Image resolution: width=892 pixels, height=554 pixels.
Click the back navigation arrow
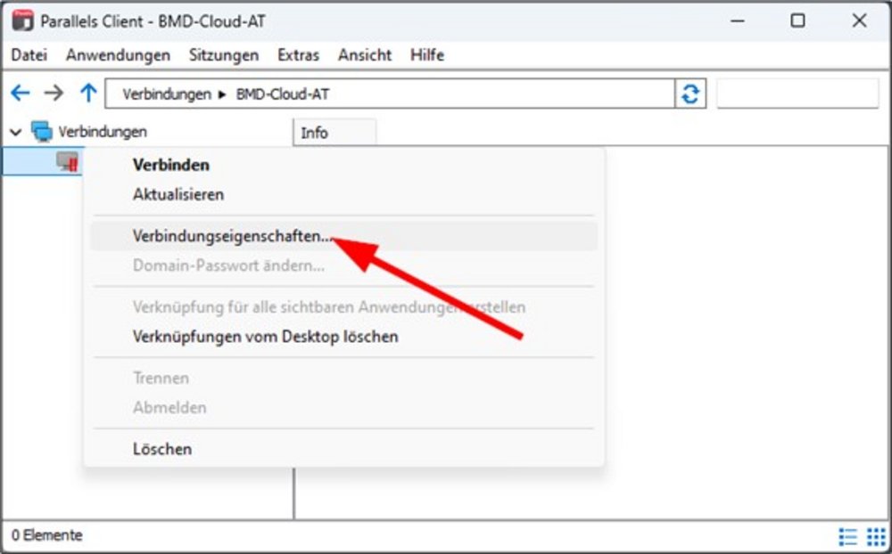(20, 94)
